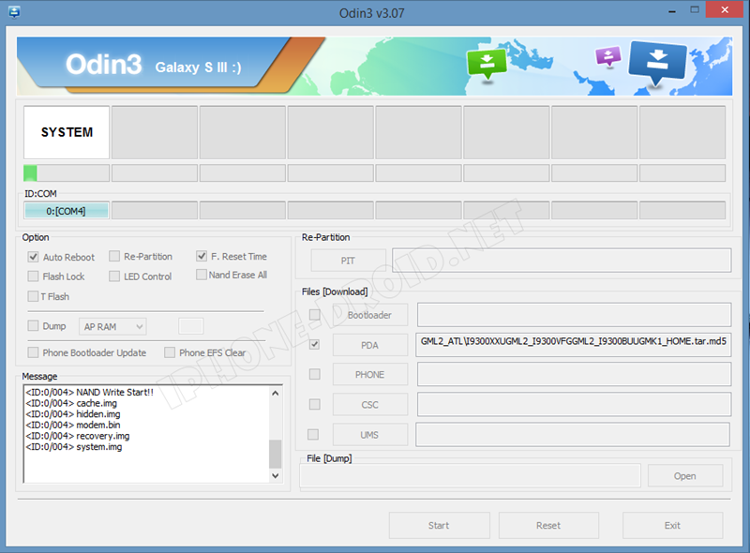Select the 0:[COM4] port box

66,211
